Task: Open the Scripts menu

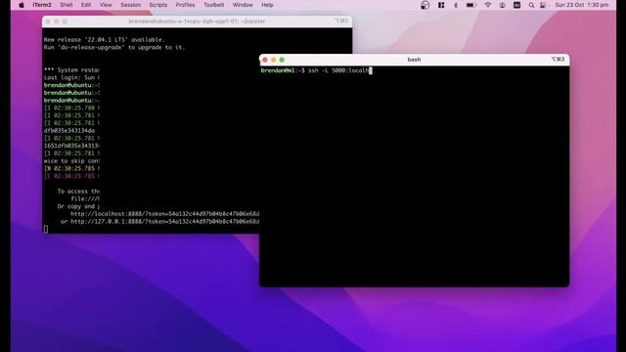Action: pos(158,5)
